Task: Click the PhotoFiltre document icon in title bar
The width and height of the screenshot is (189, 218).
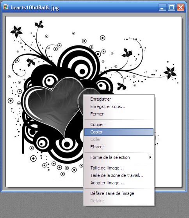Action: 5,7
